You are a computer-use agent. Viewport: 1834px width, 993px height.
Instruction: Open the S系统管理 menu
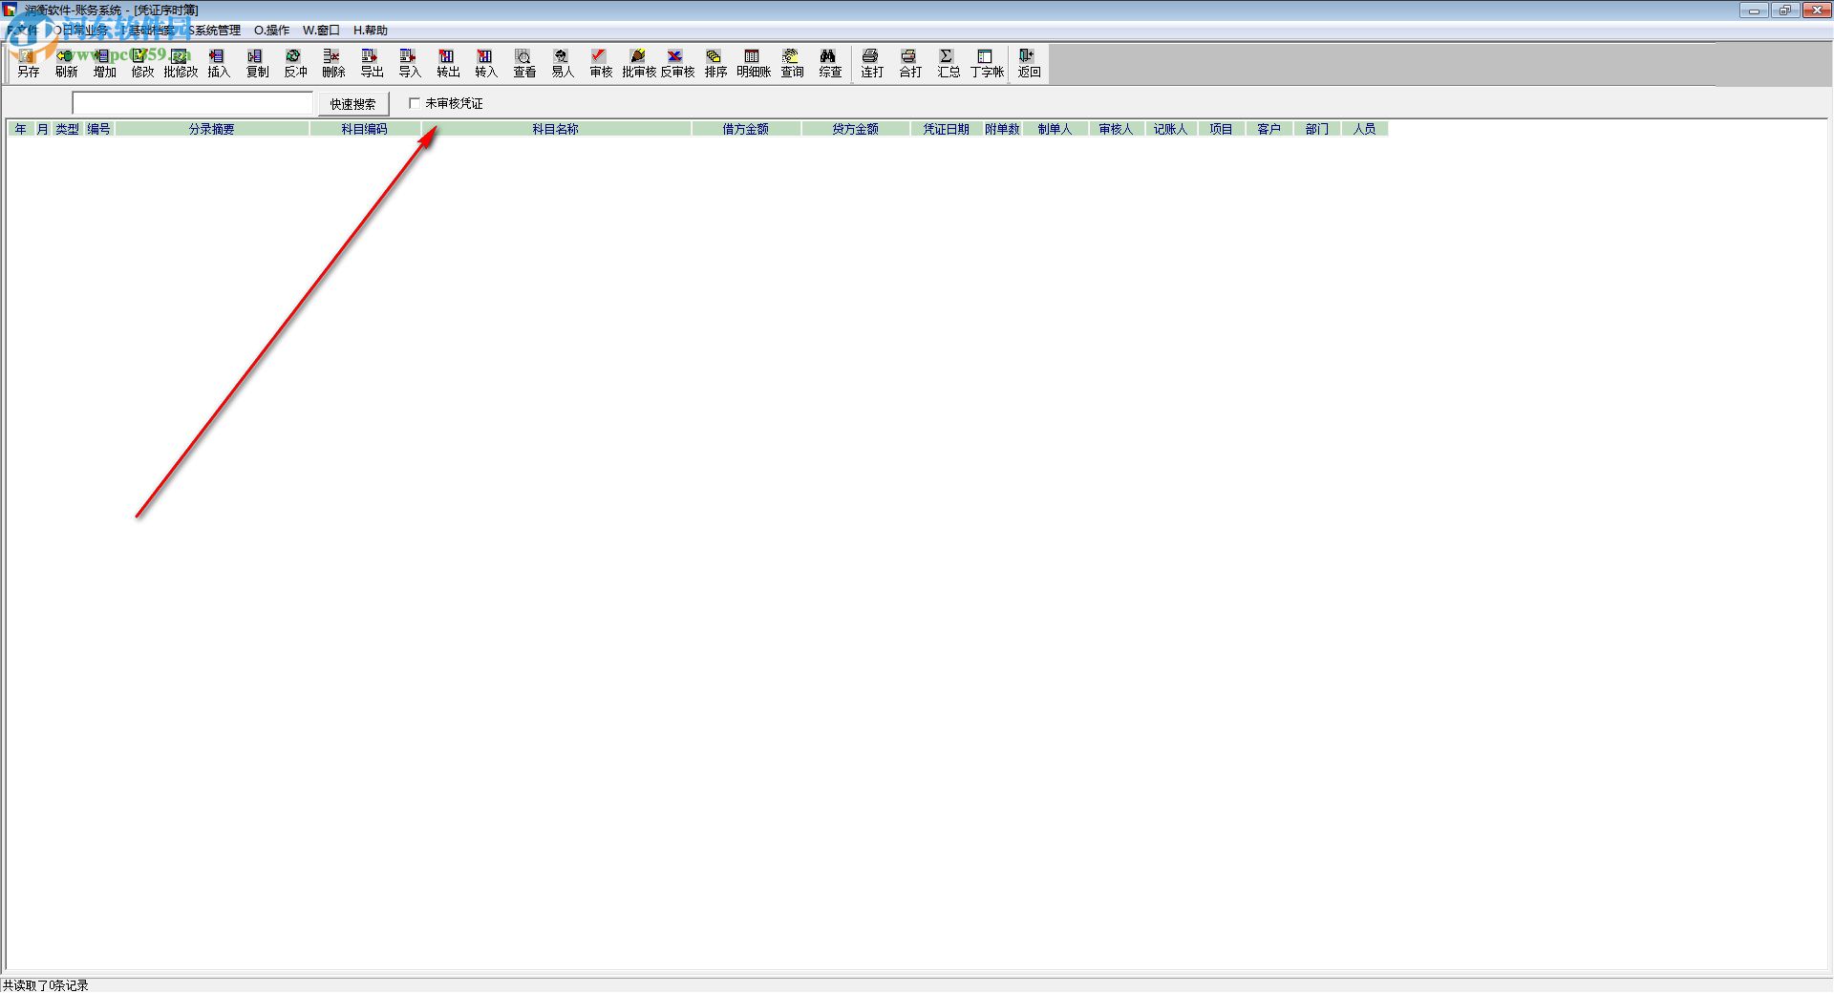coord(214,31)
